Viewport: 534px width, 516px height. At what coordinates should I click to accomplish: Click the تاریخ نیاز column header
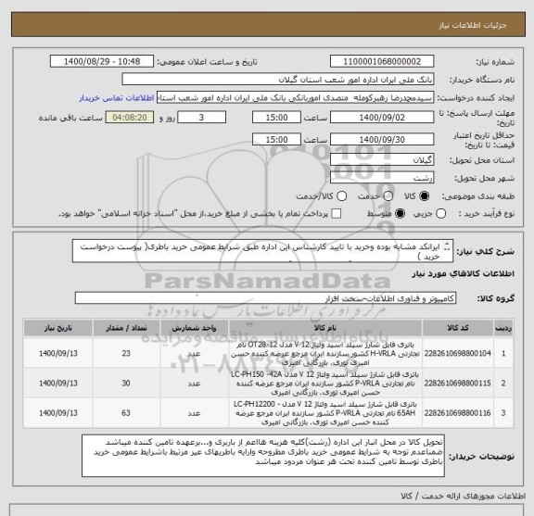[x=58, y=328]
